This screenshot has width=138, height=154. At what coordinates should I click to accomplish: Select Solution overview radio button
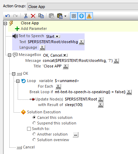[34, 140]
